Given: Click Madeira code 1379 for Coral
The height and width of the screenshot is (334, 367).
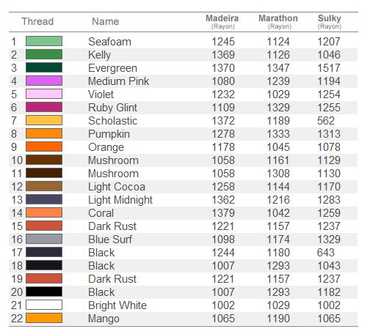Looking at the screenshot, I should tap(223, 213).
